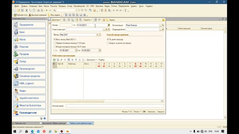Click the scissors Cut icon in main toolbar
Viewport: 239px width, 134px height.
[x=27, y=10]
